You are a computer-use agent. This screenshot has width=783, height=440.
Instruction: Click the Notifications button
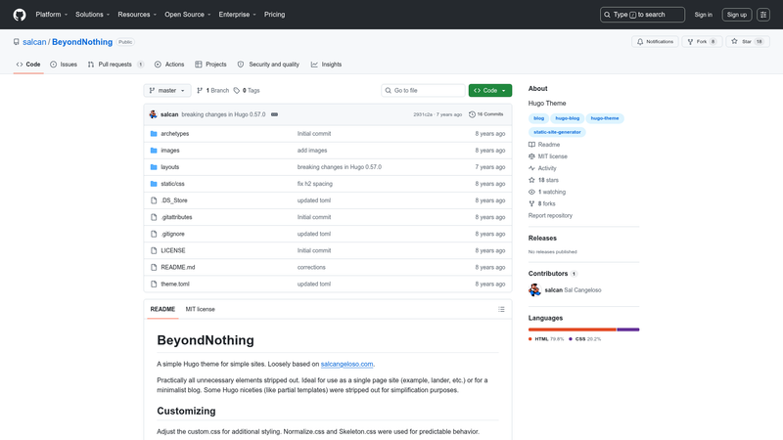pyautogui.click(x=655, y=42)
